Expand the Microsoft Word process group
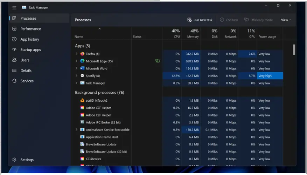Viewport: 307px width, 175px height. tap(76, 68)
